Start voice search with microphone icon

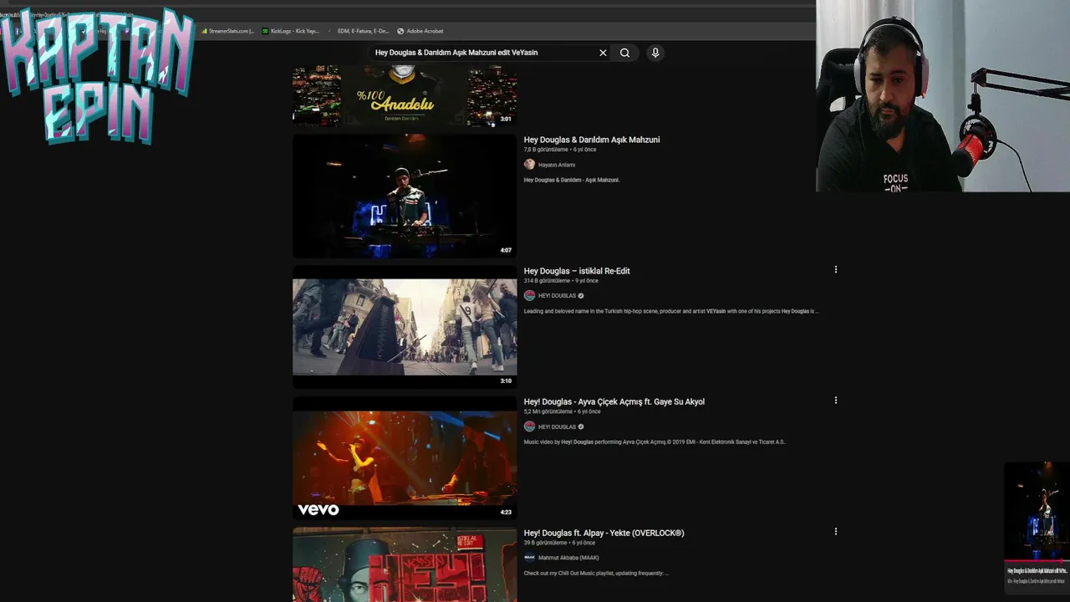[x=655, y=53]
